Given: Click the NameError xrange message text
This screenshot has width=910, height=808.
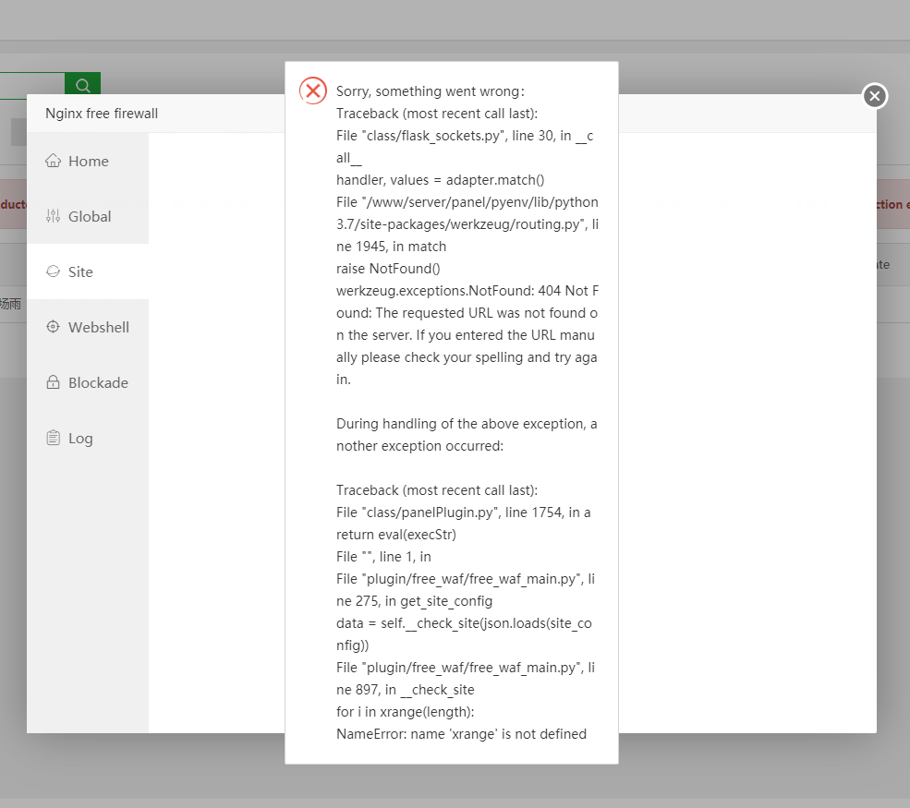Looking at the screenshot, I should 461,733.
